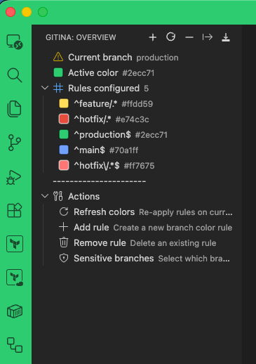256x364 pixels.
Task: Click the tools icon beside Actions
Action: click(x=58, y=196)
